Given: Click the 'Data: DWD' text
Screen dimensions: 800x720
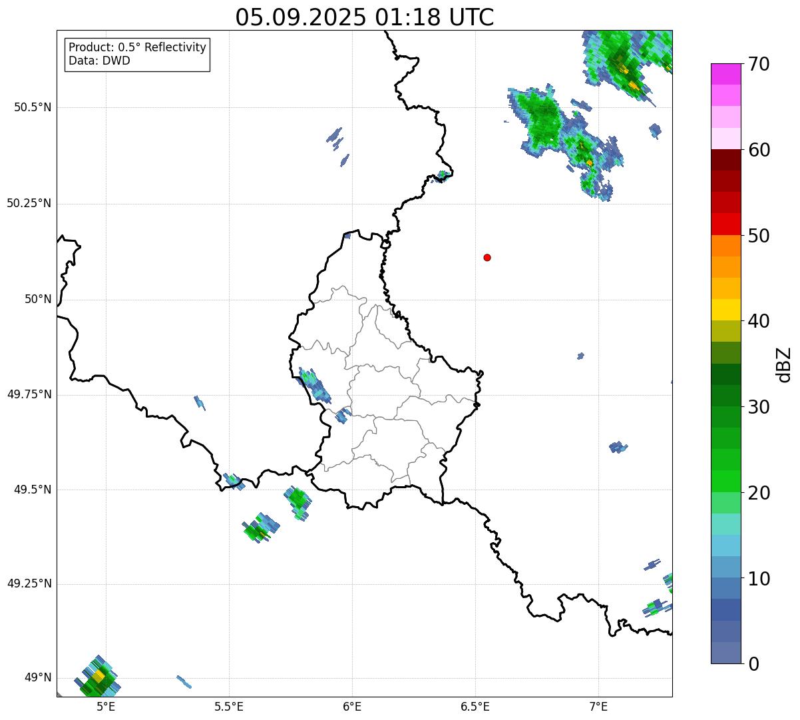Looking at the screenshot, I should tap(99, 61).
